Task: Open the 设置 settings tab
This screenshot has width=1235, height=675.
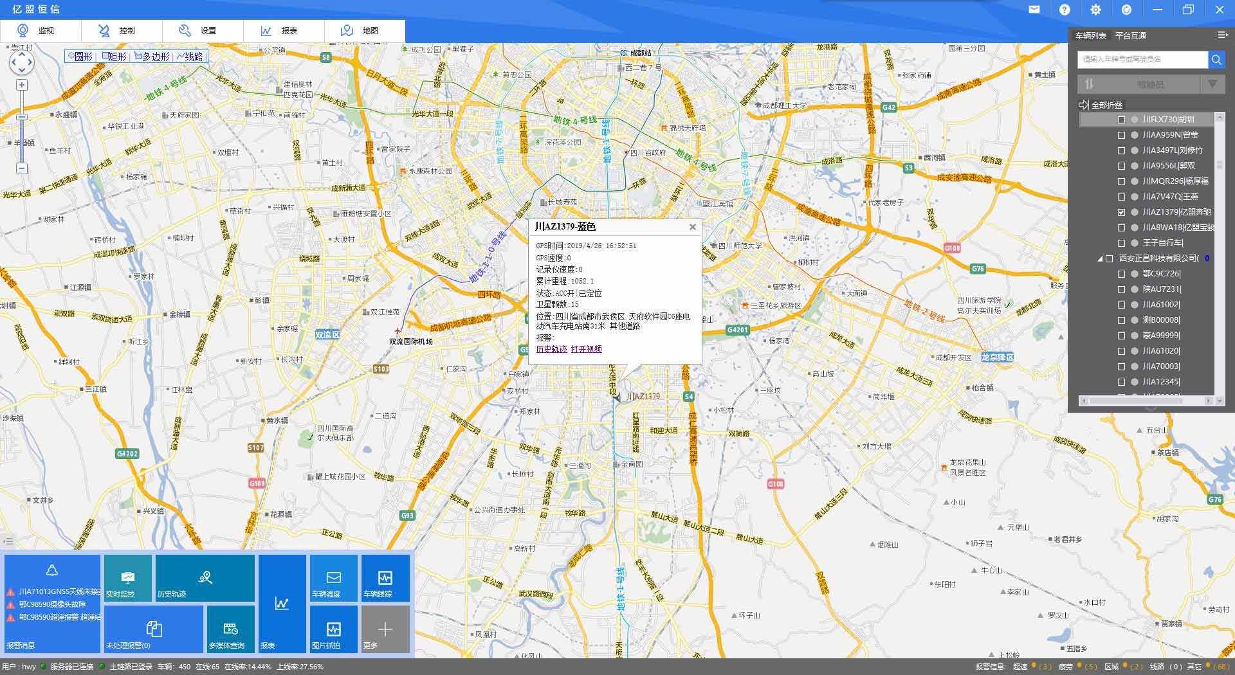Action: pyautogui.click(x=203, y=30)
